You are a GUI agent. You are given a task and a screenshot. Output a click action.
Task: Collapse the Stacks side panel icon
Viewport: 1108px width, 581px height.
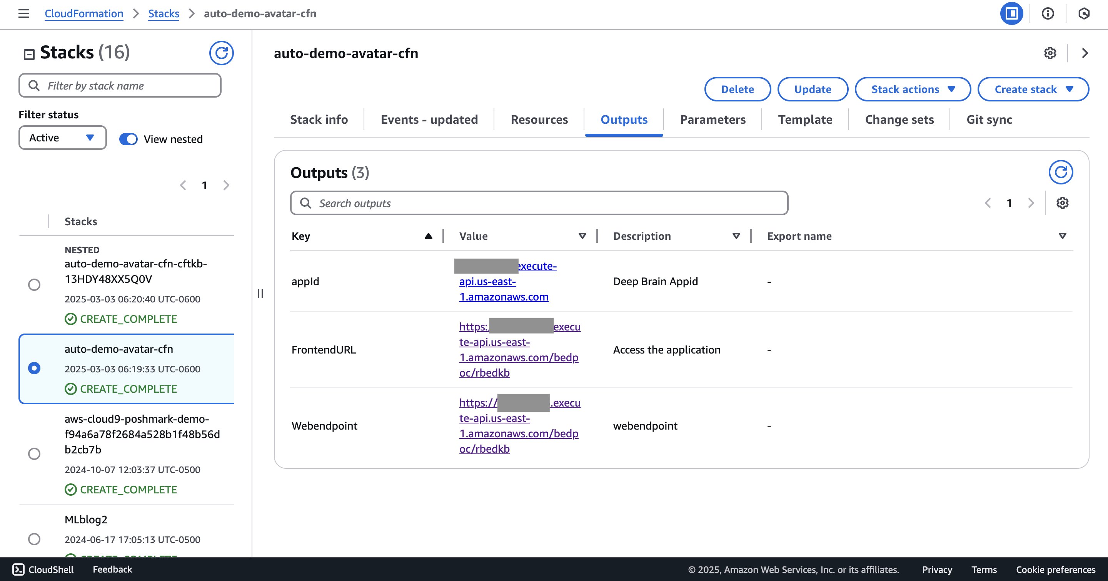pos(29,54)
